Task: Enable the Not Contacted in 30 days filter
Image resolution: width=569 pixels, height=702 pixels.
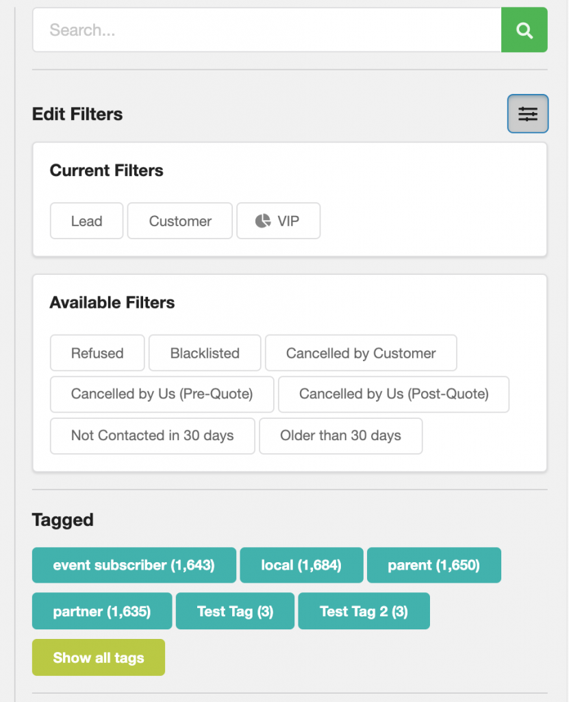Action: click(152, 436)
